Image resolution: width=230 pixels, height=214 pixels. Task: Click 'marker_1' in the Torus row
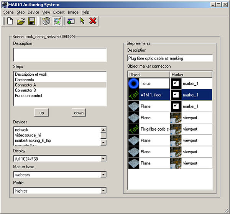click(191, 84)
